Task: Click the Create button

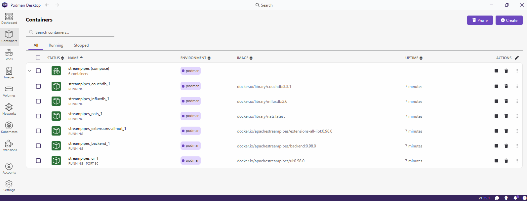Action: 509,20
